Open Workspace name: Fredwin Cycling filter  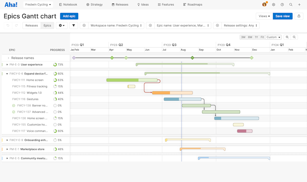tap(116, 25)
